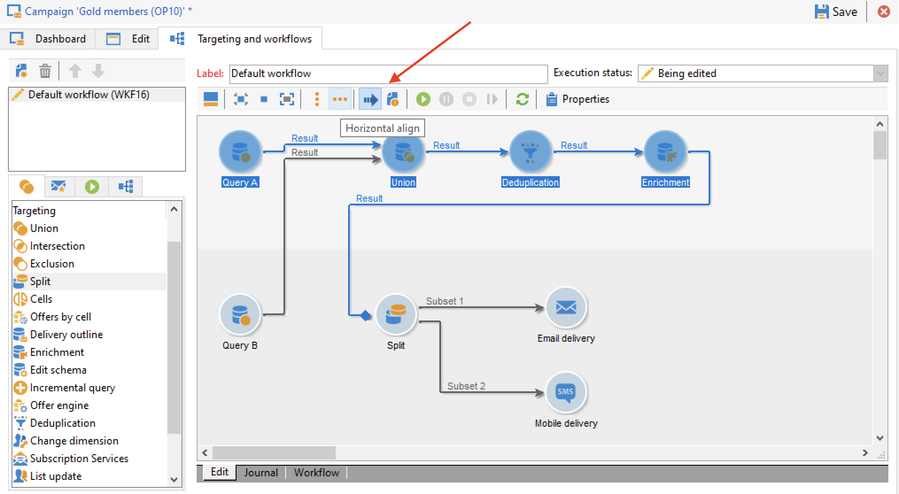Switch to the Journal bottom tab
The height and width of the screenshot is (494, 899).
pyautogui.click(x=260, y=473)
